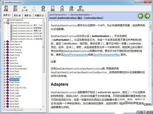Viewport: 153px width, 114px height.
Task: Click the tree panel scroll-left arrow
Action: [5, 109]
